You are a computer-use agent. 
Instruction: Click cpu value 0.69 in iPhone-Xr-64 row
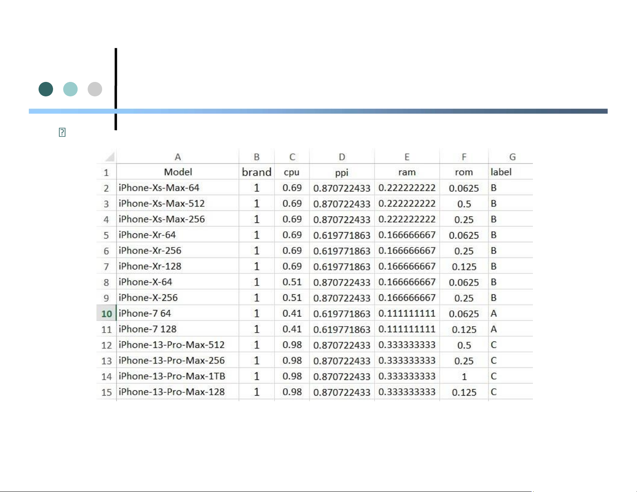pos(292,235)
